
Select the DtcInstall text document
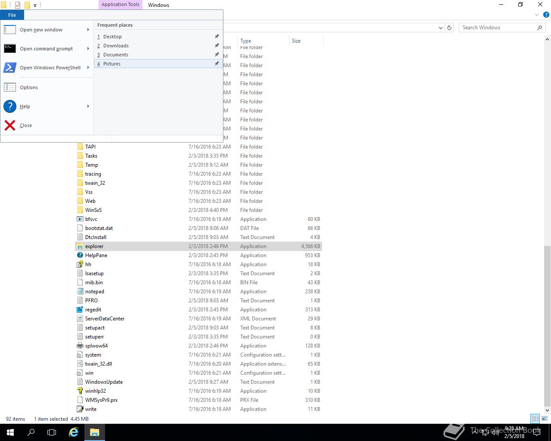click(96, 237)
